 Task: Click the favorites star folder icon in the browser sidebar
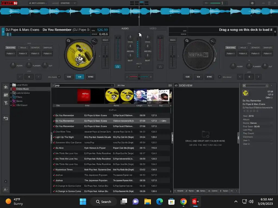[x=6, y=87]
